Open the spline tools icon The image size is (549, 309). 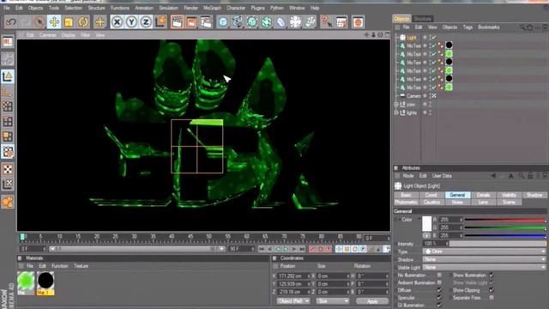pyautogui.click(x=238, y=22)
